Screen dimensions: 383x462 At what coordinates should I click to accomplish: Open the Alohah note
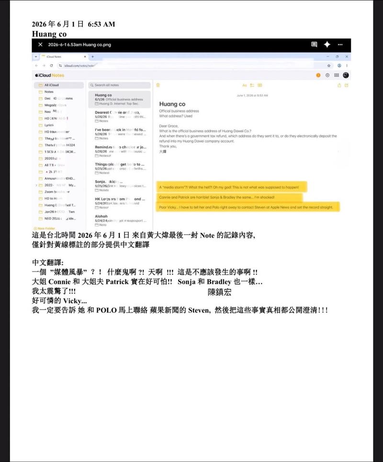120,220
